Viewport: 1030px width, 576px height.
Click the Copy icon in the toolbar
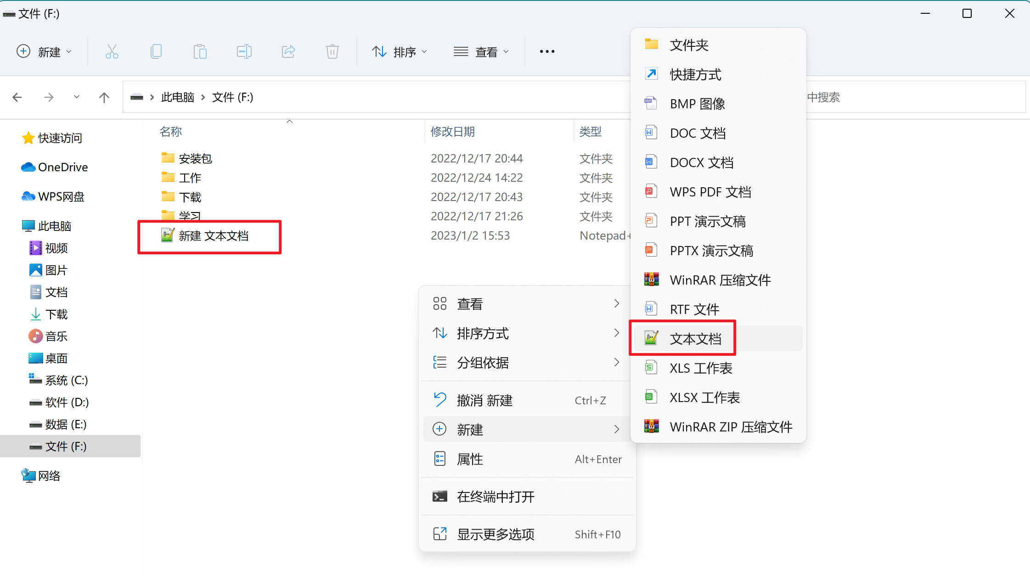[x=156, y=51]
